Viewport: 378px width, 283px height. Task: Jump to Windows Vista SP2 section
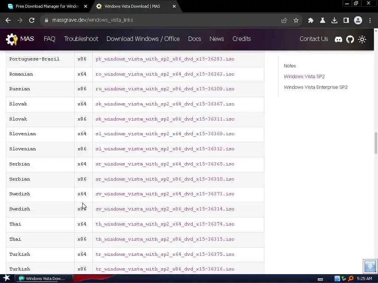tap(304, 77)
